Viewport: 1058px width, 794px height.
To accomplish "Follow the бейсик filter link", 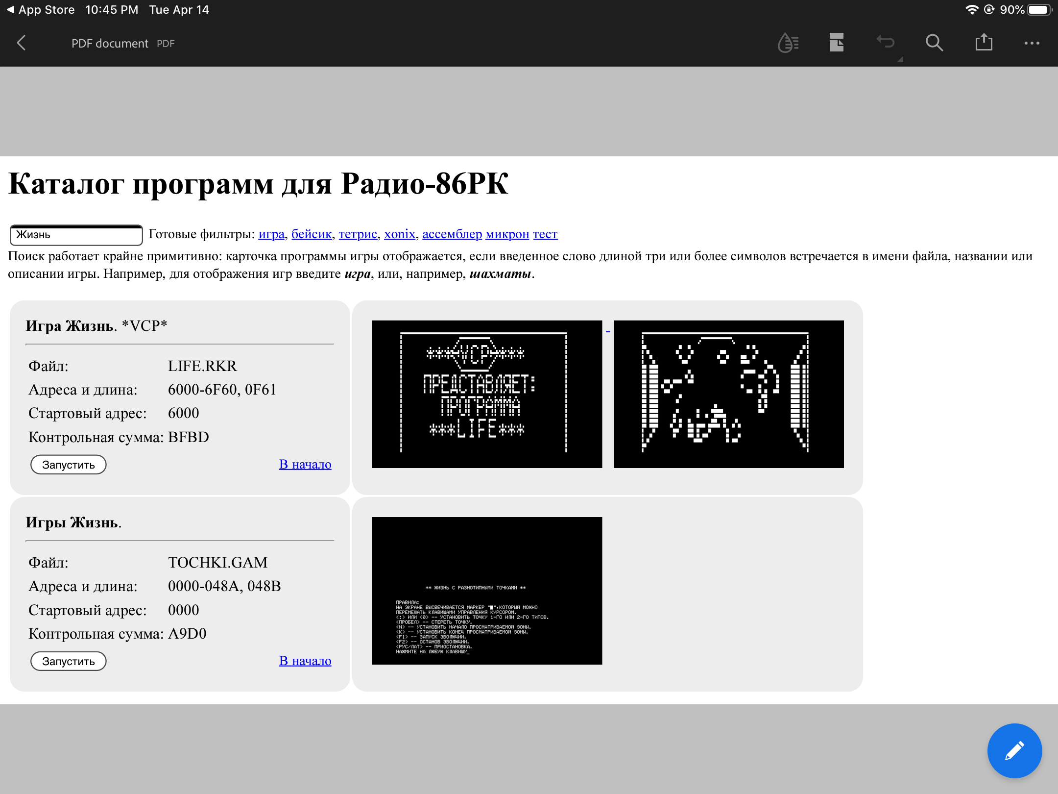I will tap(312, 234).
